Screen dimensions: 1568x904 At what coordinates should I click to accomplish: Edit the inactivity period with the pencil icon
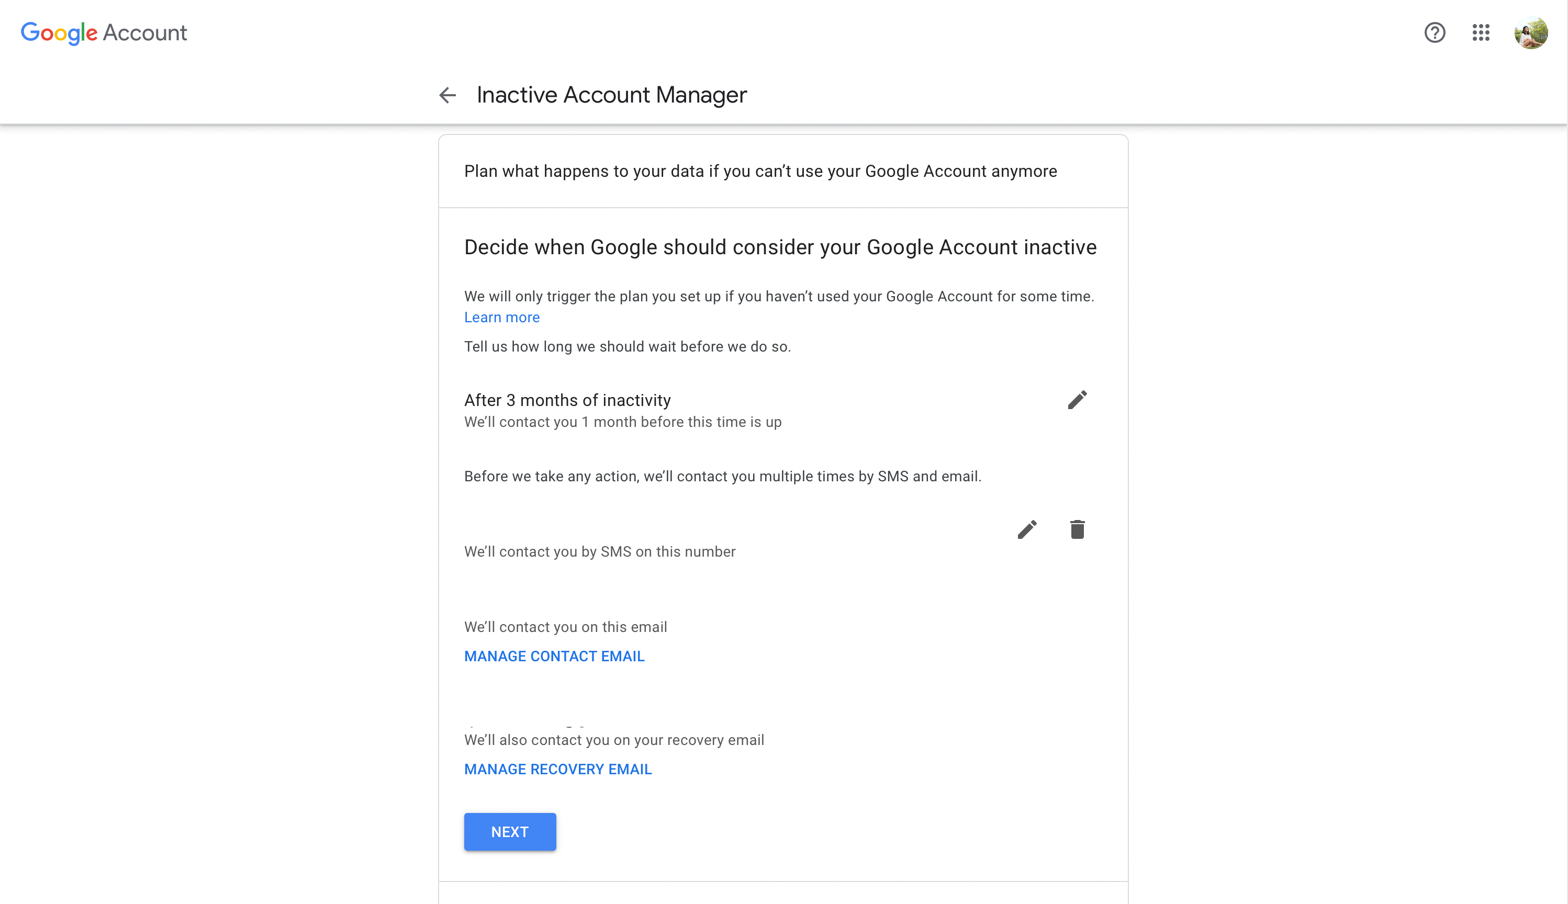(x=1078, y=400)
